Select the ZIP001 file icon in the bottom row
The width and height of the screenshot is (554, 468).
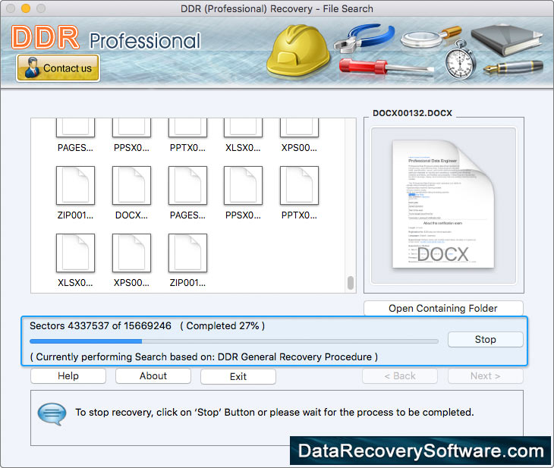[x=187, y=253]
